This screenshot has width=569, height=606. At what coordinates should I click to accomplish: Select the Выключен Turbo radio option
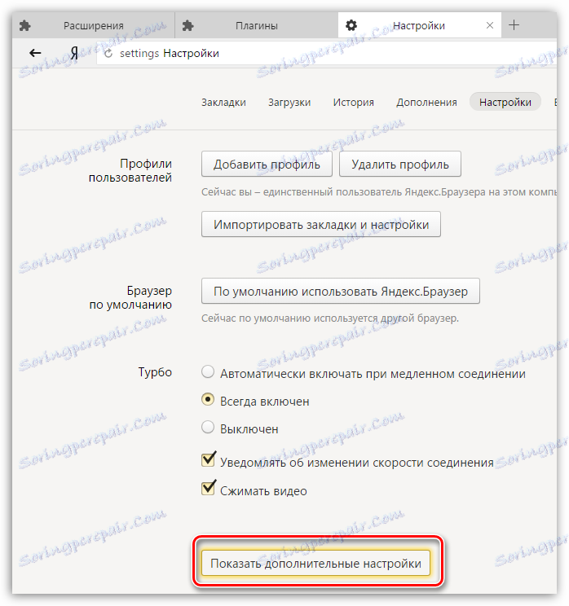pyautogui.click(x=208, y=427)
